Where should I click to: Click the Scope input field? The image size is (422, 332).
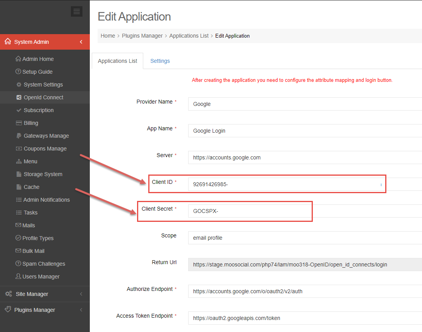[305, 238]
